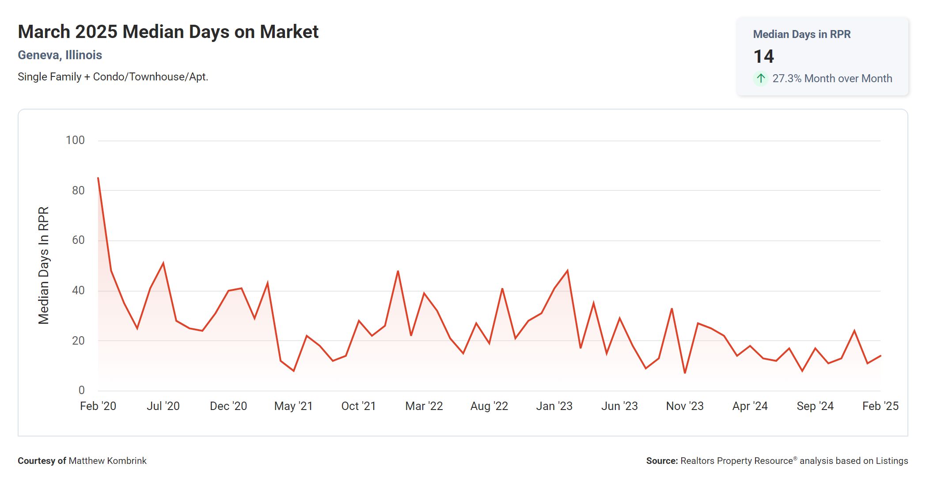
Task: Click the Mar '22 x-axis label
Action: (424, 406)
